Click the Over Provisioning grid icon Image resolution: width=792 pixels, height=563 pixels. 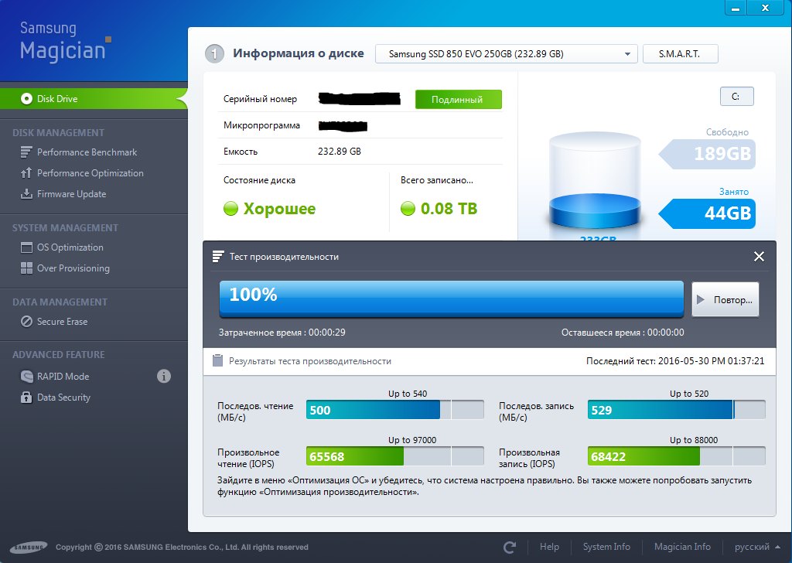[26, 268]
